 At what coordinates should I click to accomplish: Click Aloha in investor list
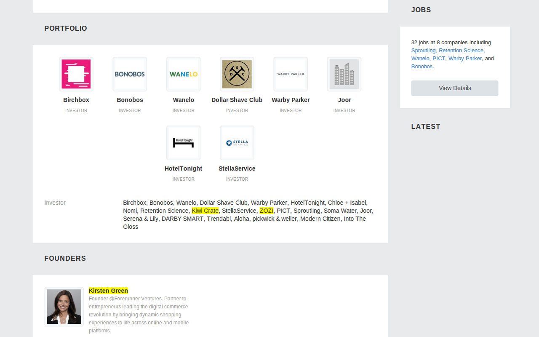tap(242, 219)
